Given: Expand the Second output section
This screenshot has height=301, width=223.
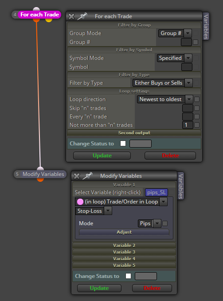Looking at the screenshot, I should [134, 133].
